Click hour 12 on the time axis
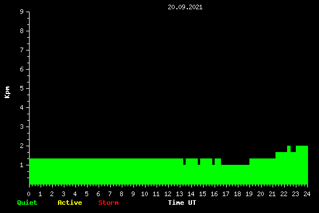 pos(168,194)
